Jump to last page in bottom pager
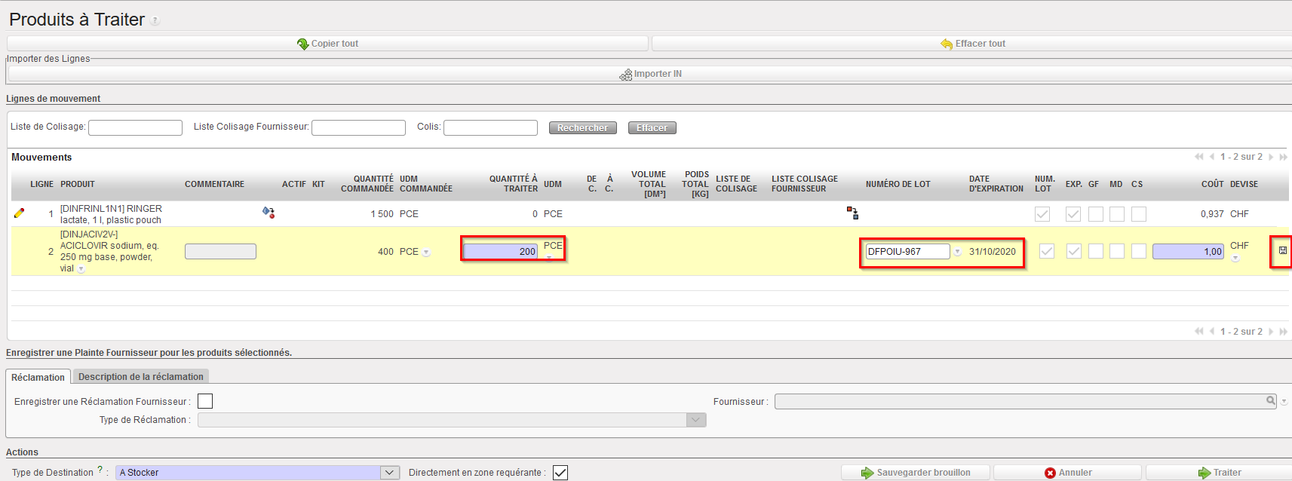 [x=1283, y=332]
